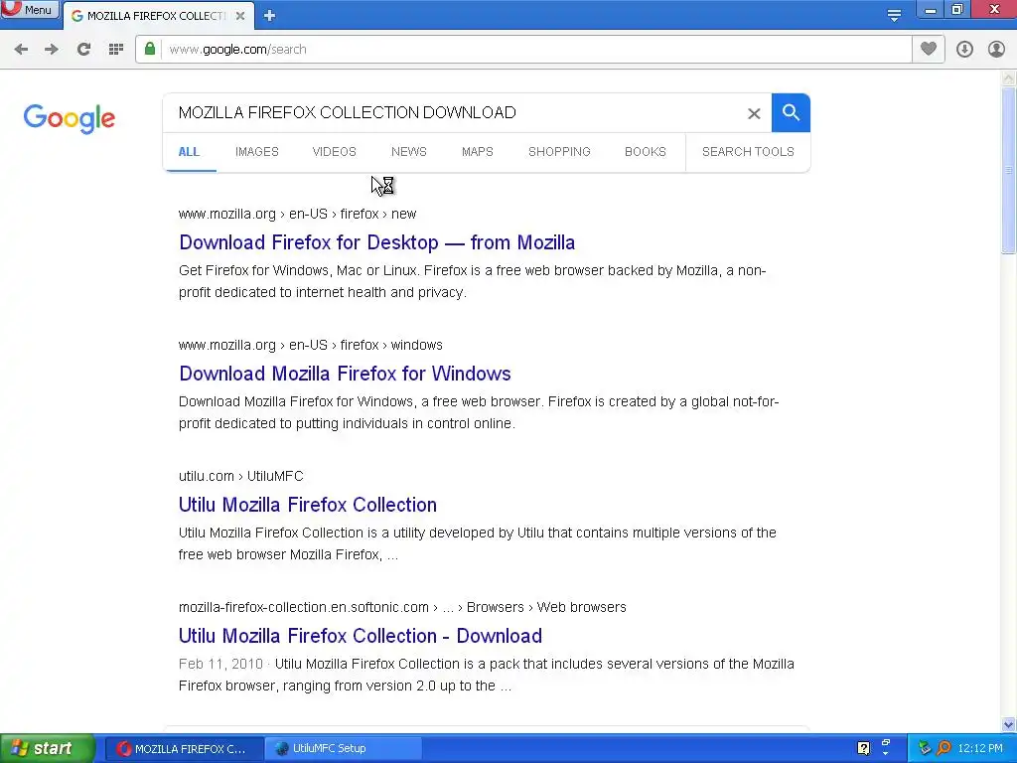The height and width of the screenshot is (763, 1017).
Task: Open the user account icon
Action: click(996, 50)
